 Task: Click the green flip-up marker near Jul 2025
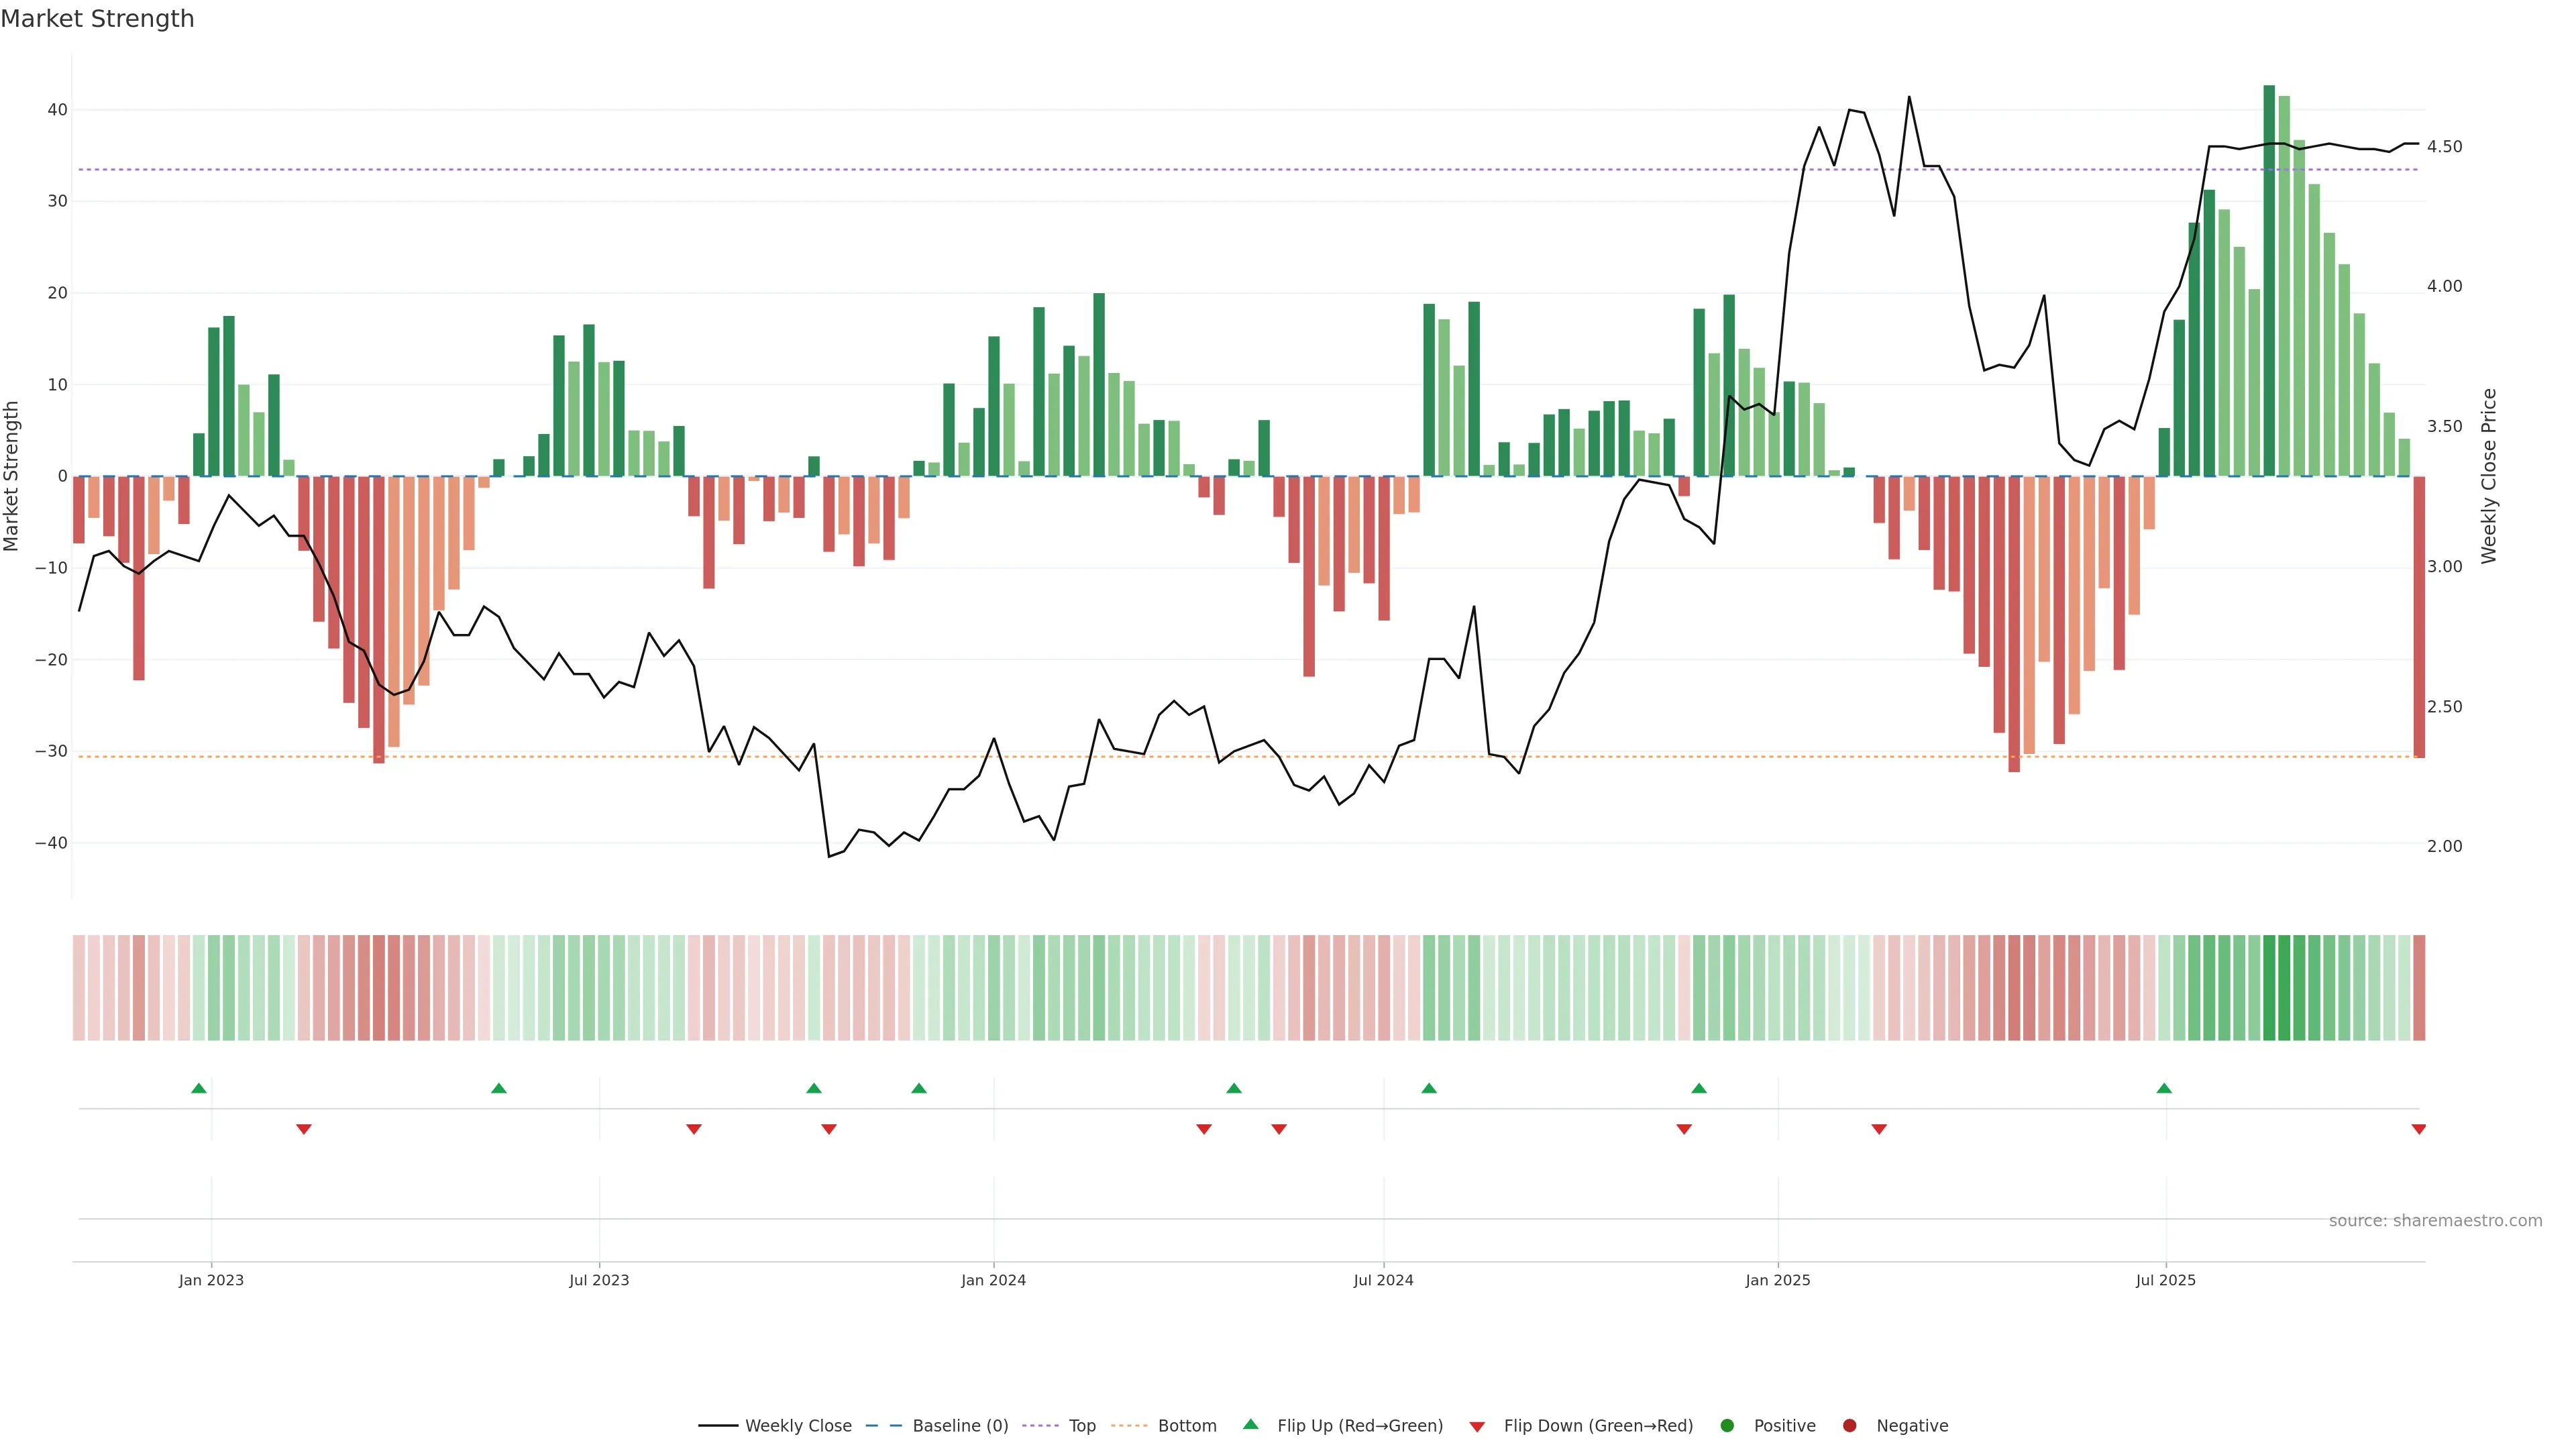[2164, 1088]
